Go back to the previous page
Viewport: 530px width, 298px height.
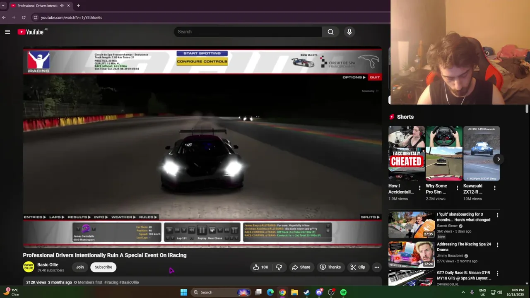coord(4,17)
